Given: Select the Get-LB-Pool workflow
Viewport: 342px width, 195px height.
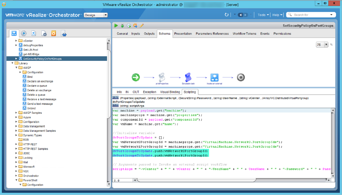Looking at the screenshot, I should pos(30,50).
